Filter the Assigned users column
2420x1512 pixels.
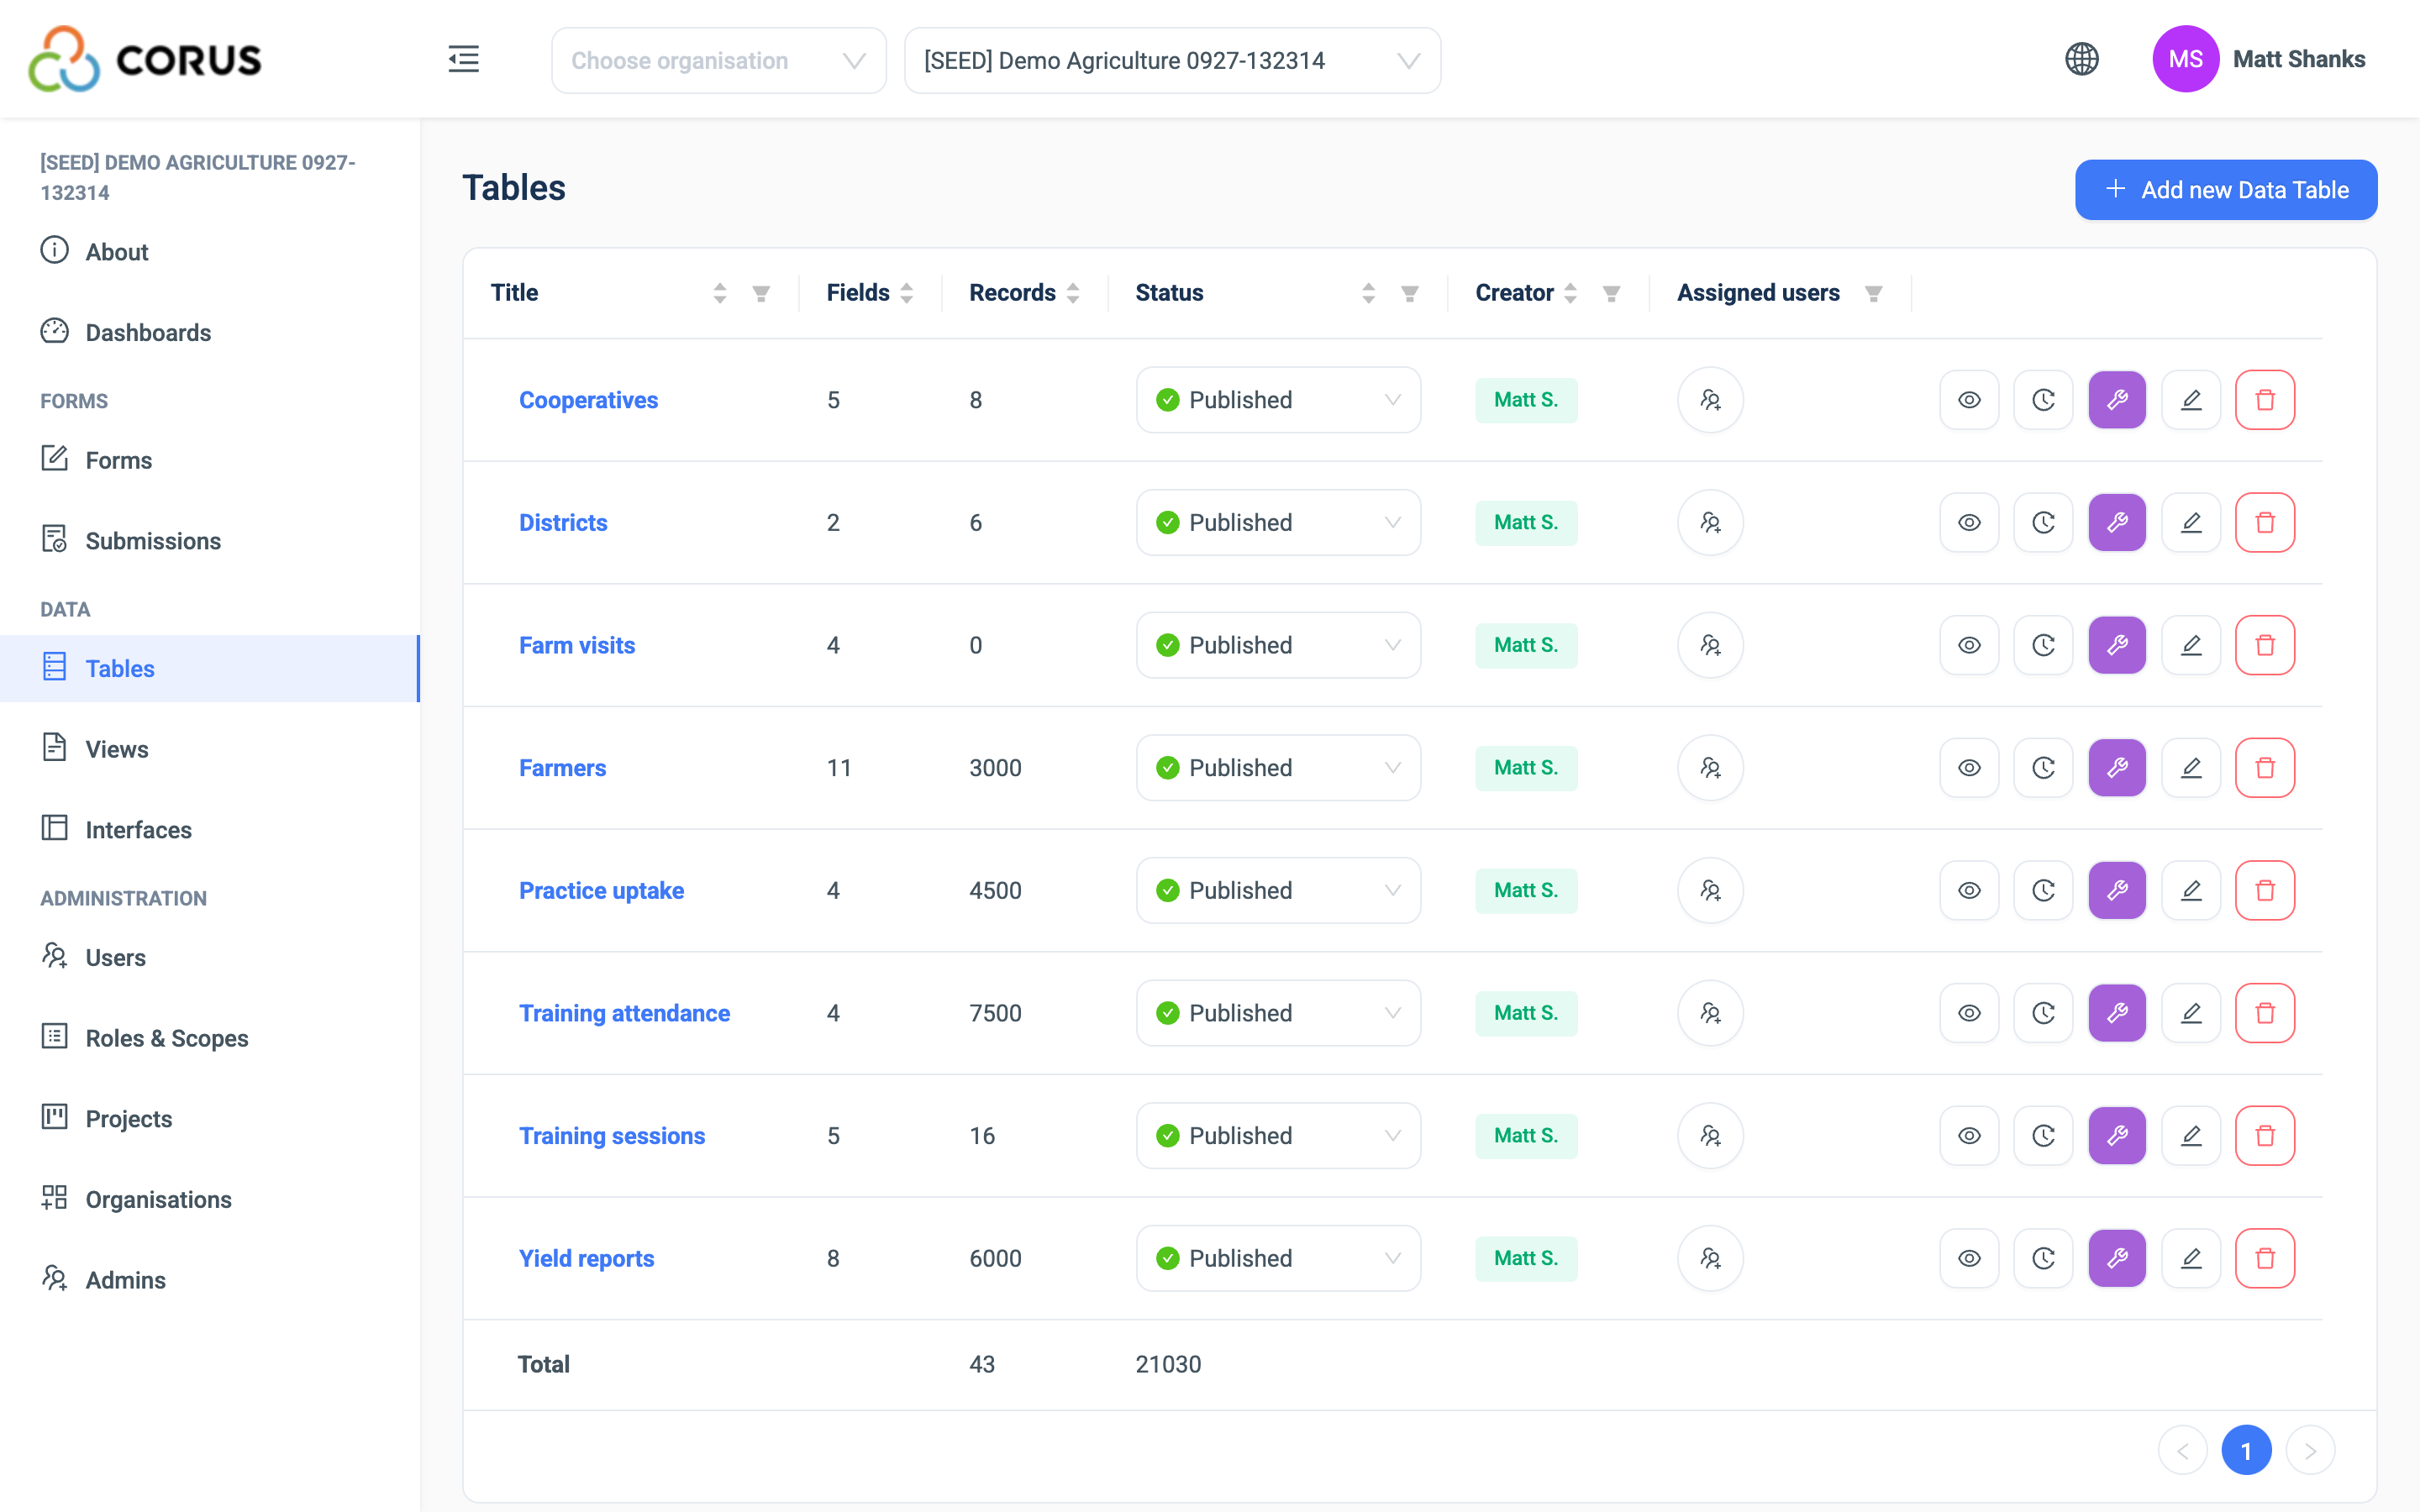click(x=1873, y=293)
